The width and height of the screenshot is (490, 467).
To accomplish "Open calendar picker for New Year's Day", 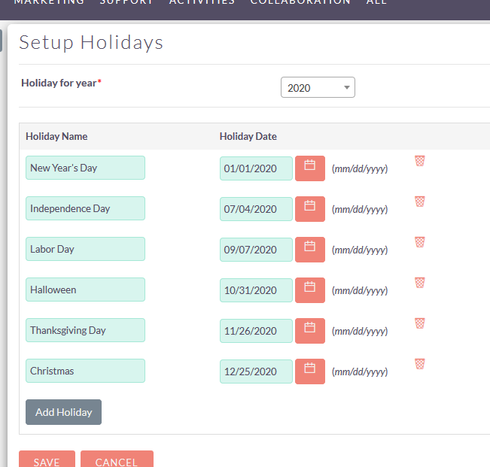I will point(310,168).
